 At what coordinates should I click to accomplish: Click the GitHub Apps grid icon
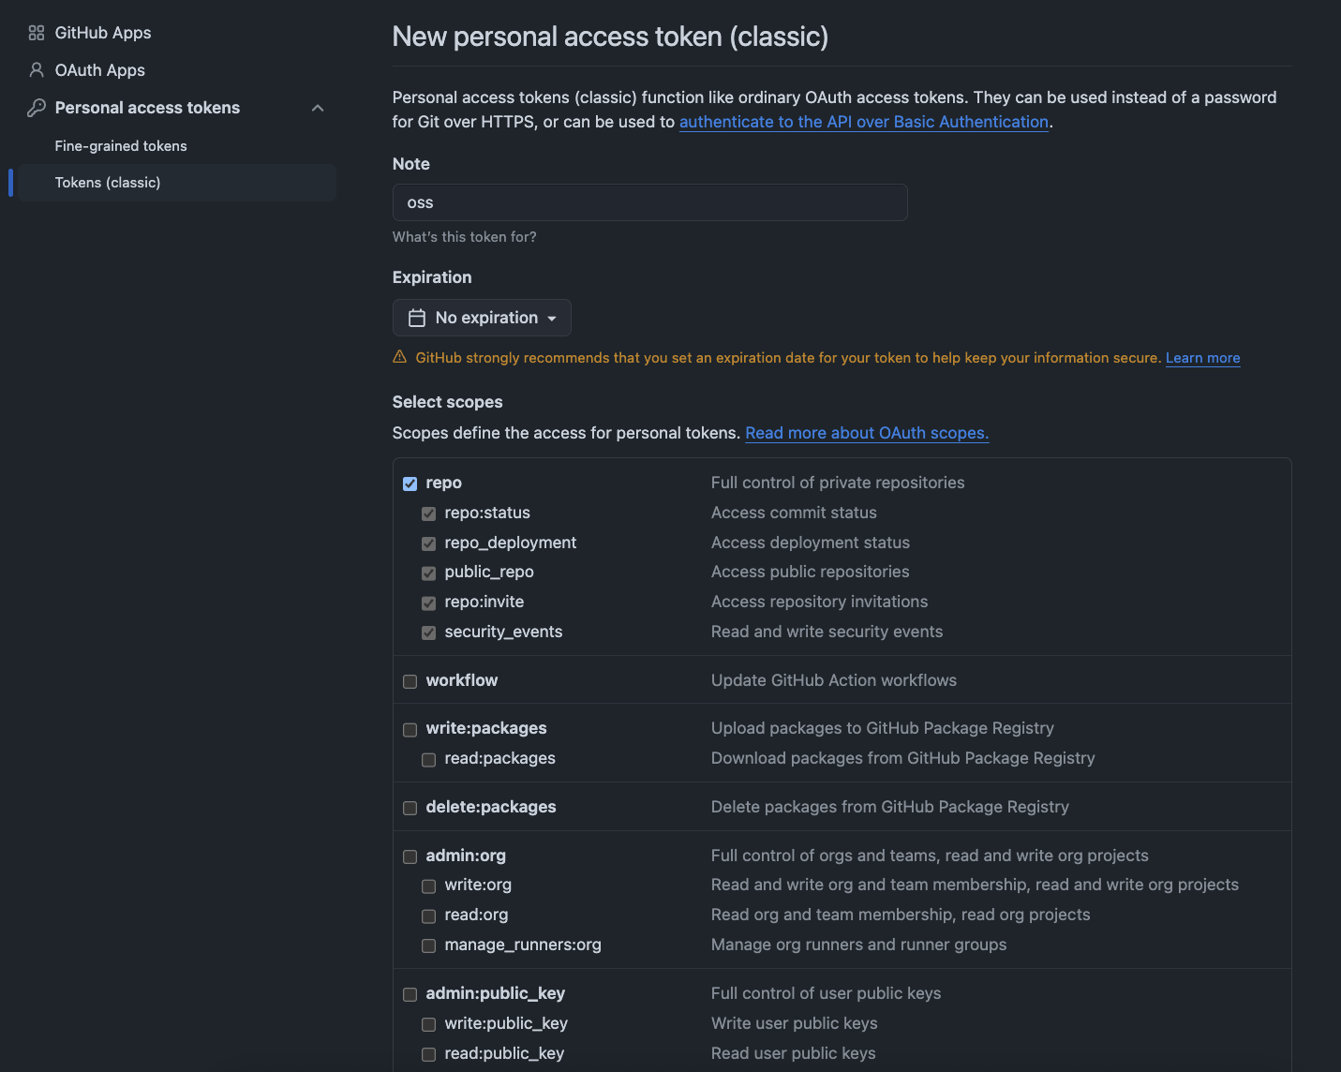click(37, 33)
